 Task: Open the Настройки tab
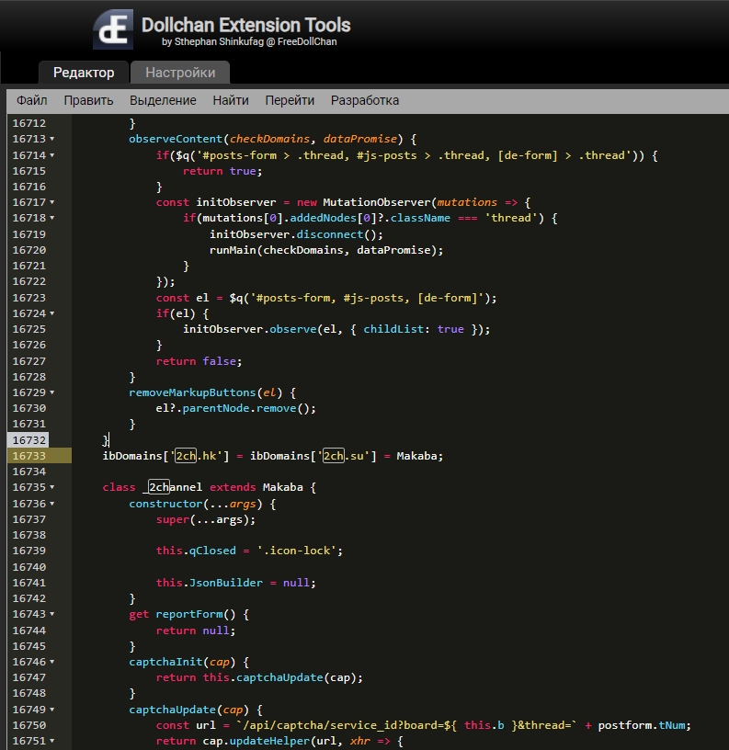pyautogui.click(x=180, y=73)
